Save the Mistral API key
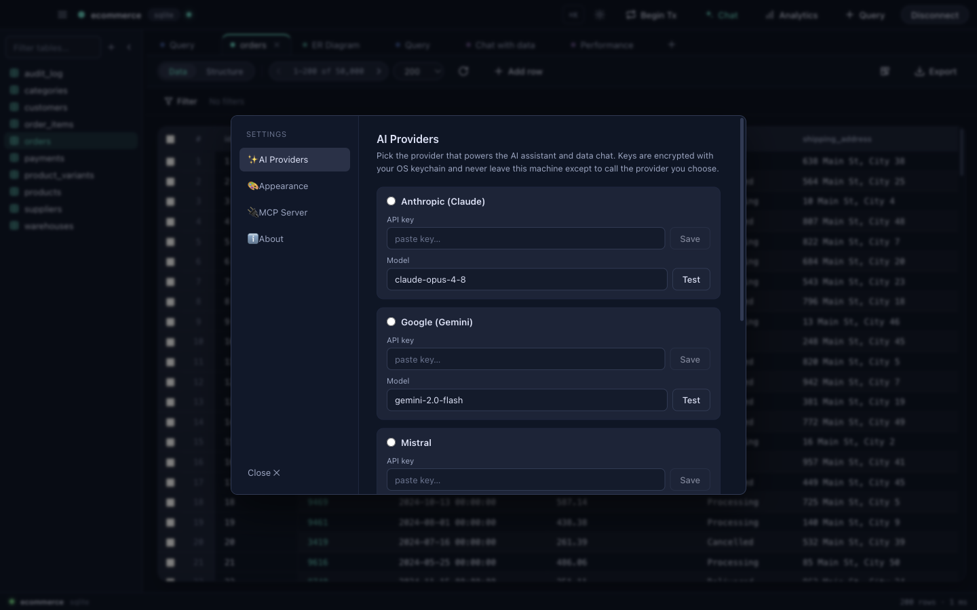 [690, 480]
